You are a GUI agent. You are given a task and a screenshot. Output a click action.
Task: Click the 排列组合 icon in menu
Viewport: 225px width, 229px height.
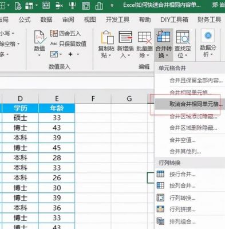(x=160, y=222)
